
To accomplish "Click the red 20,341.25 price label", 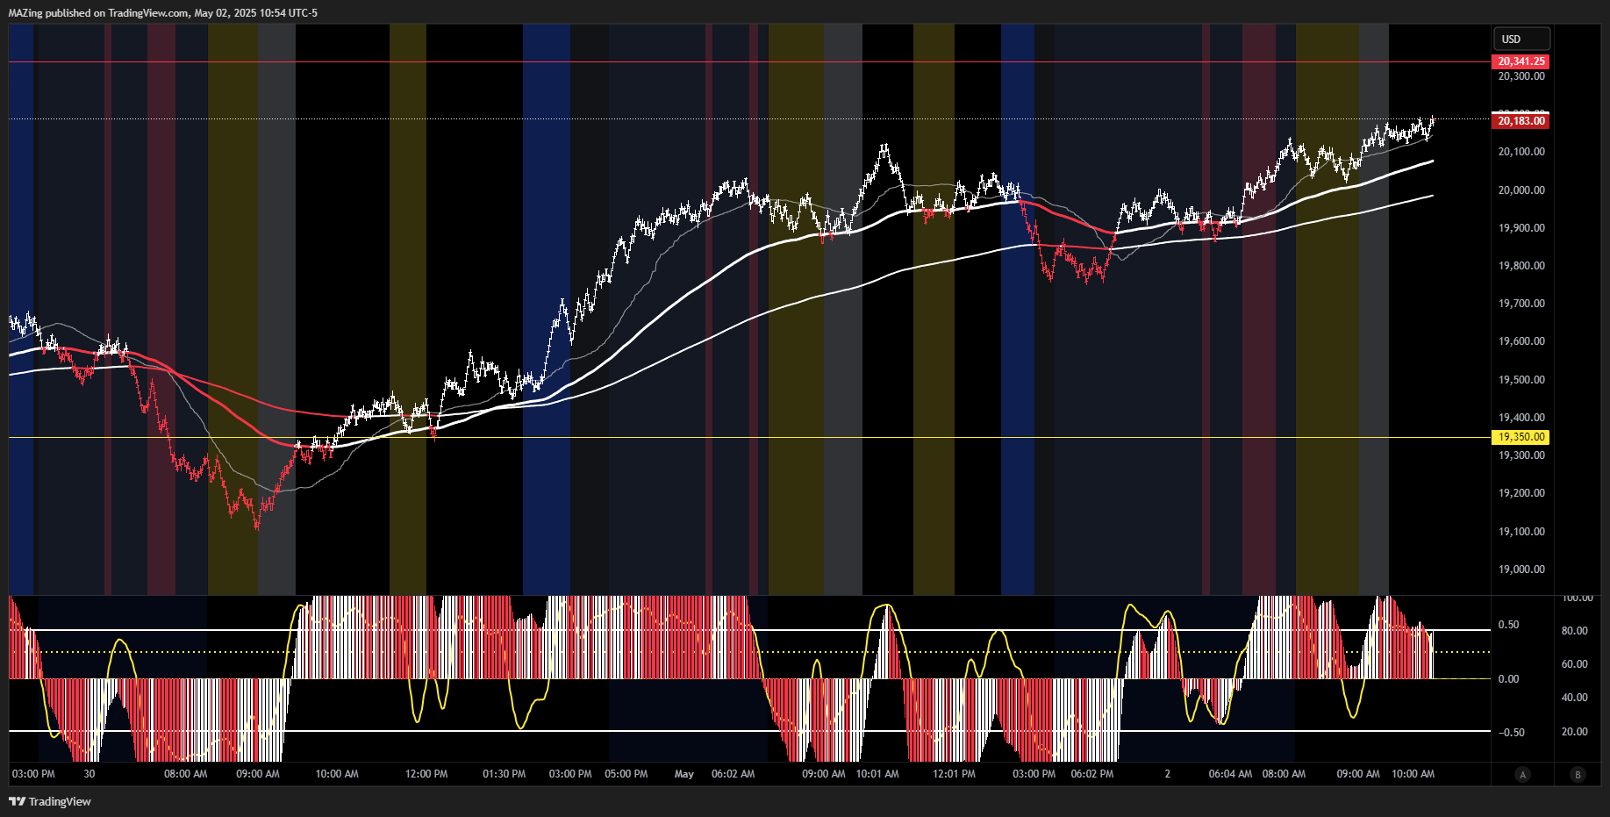I will (x=1521, y=61).
